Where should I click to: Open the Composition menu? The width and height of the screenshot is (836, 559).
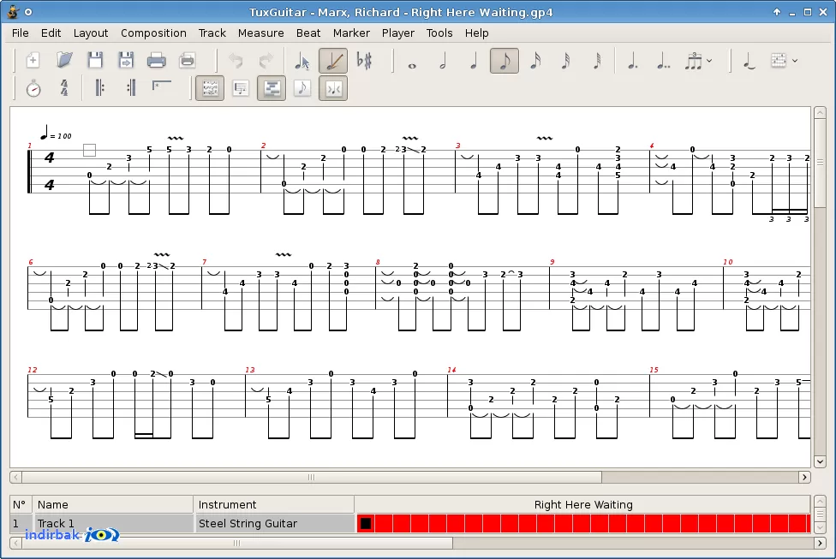pyautogui.click(x=153, y=33)
